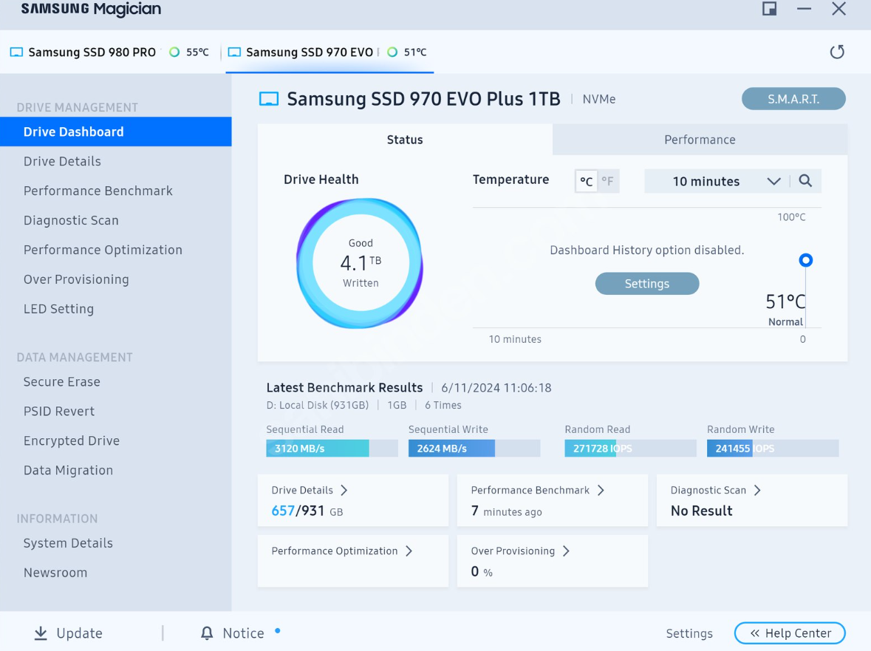Click the No Result diagnostic text

pyautogui.click(x=702, y=511)
